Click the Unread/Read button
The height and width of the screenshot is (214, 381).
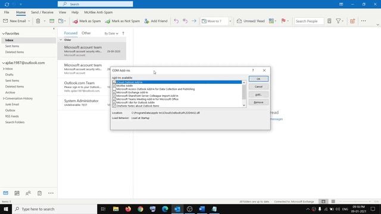pos(251,21)
